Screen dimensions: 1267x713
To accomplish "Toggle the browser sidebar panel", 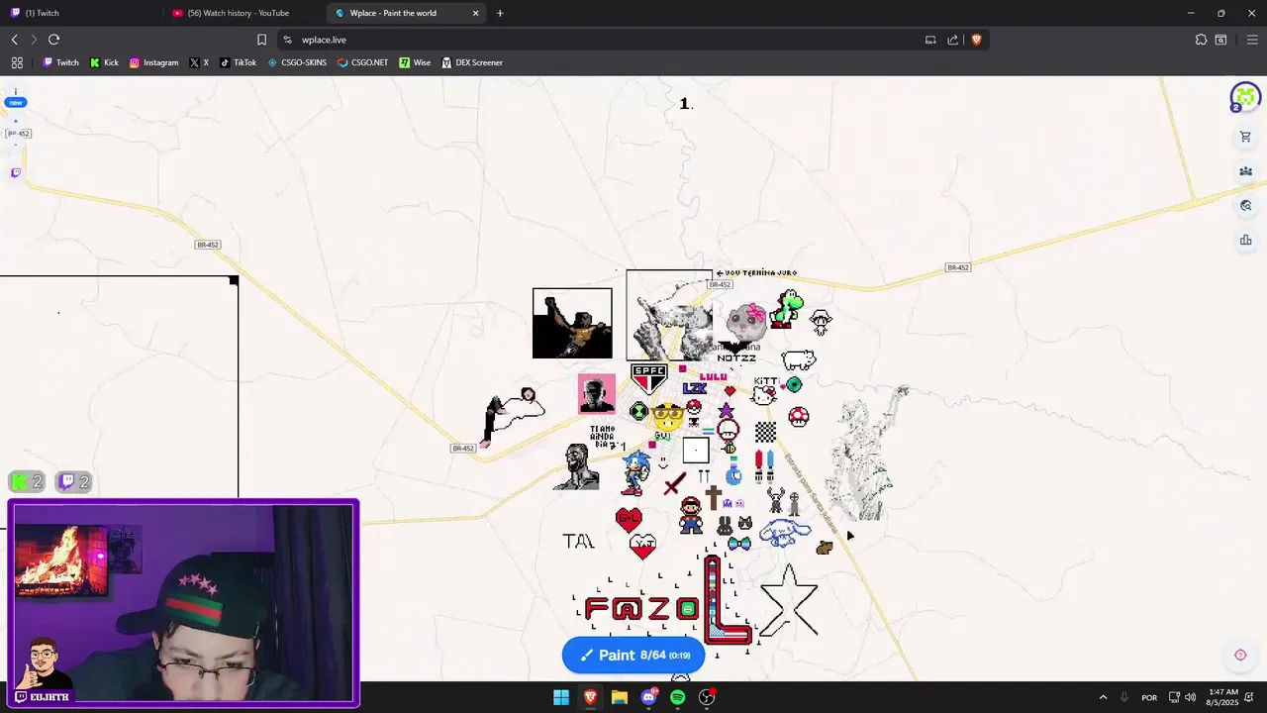I will coord(1221,40).
